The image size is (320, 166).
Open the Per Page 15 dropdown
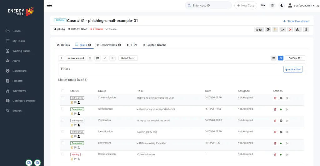(x=295, y=58)
